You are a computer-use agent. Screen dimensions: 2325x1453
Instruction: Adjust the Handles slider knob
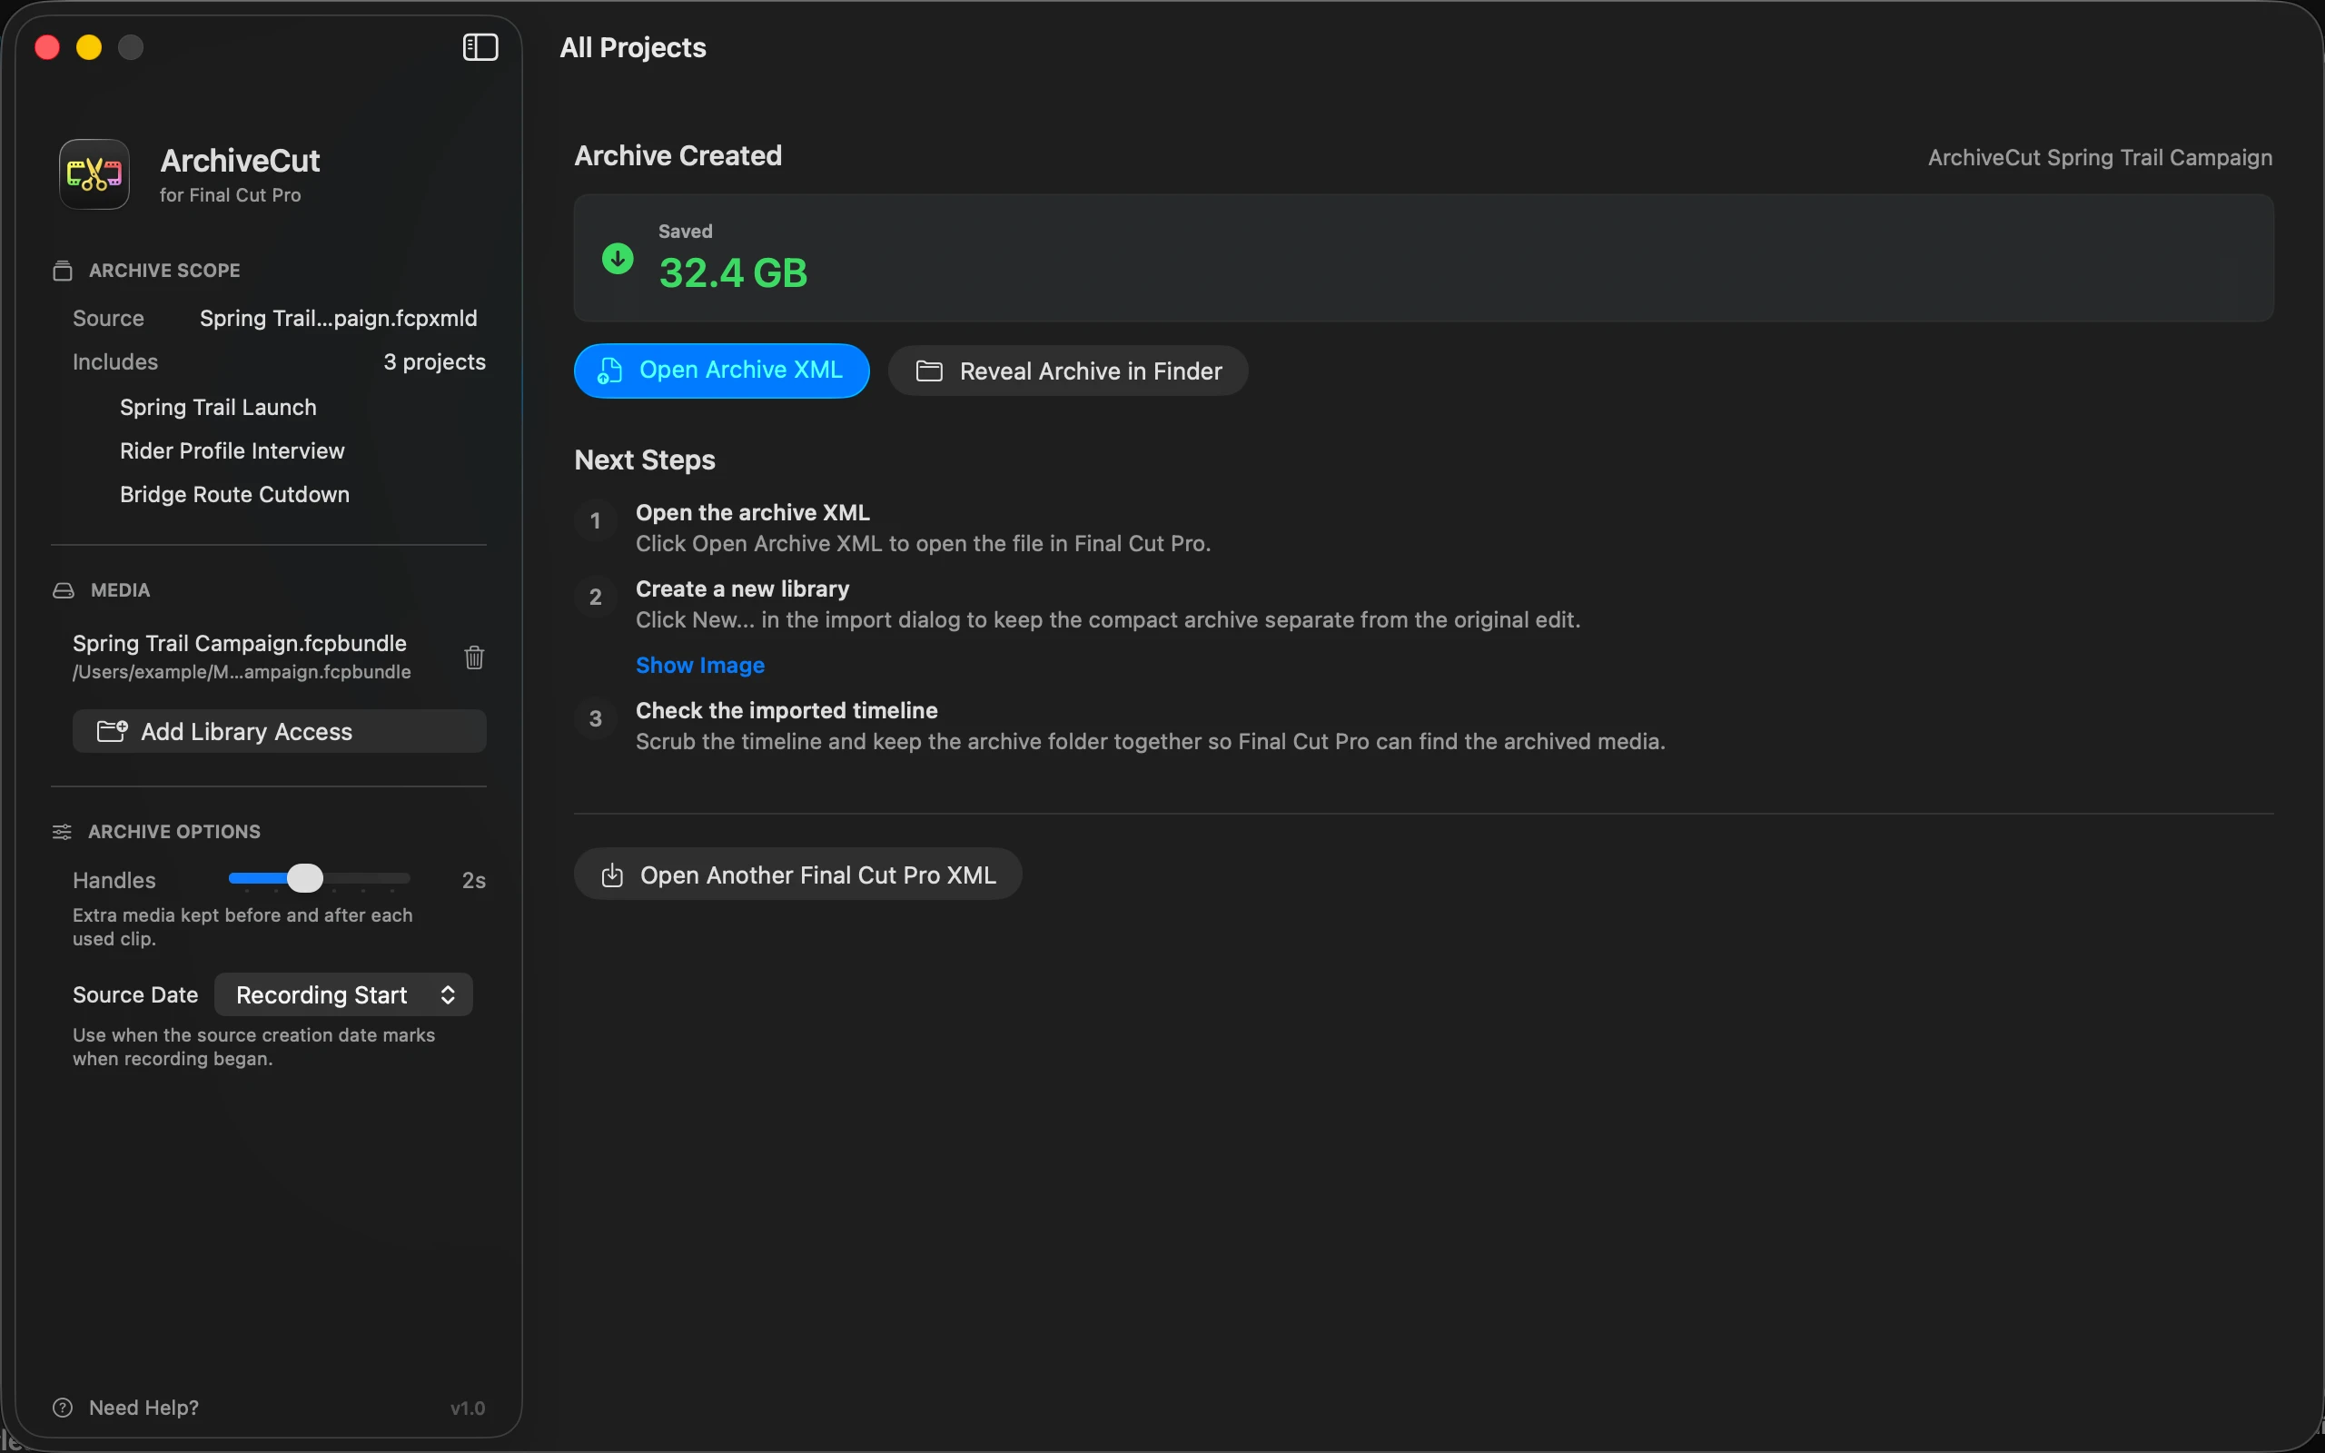(304, 878)
